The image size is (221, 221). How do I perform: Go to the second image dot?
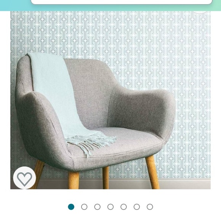pos(84,207)
